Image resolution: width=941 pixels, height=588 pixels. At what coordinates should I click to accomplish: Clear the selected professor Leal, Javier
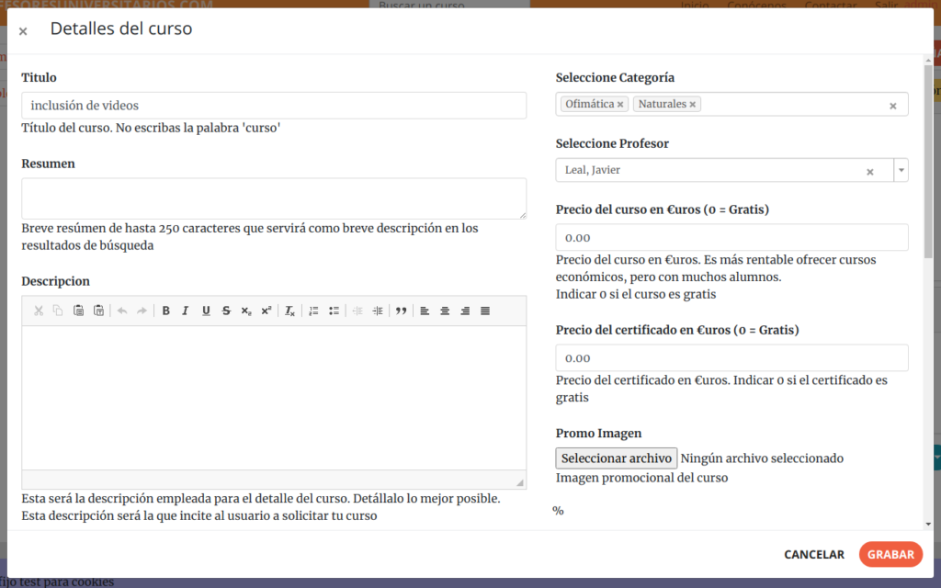pos(869,172)
